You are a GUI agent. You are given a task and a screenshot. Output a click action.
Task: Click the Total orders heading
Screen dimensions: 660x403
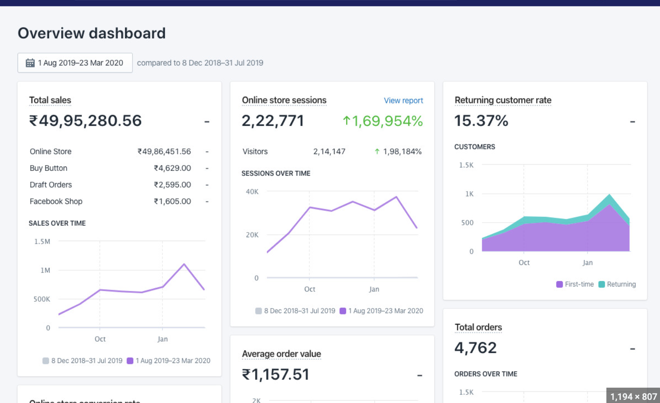click(478, 327)
